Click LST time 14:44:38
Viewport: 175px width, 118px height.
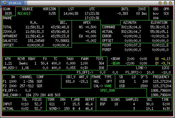click(71, 14)
